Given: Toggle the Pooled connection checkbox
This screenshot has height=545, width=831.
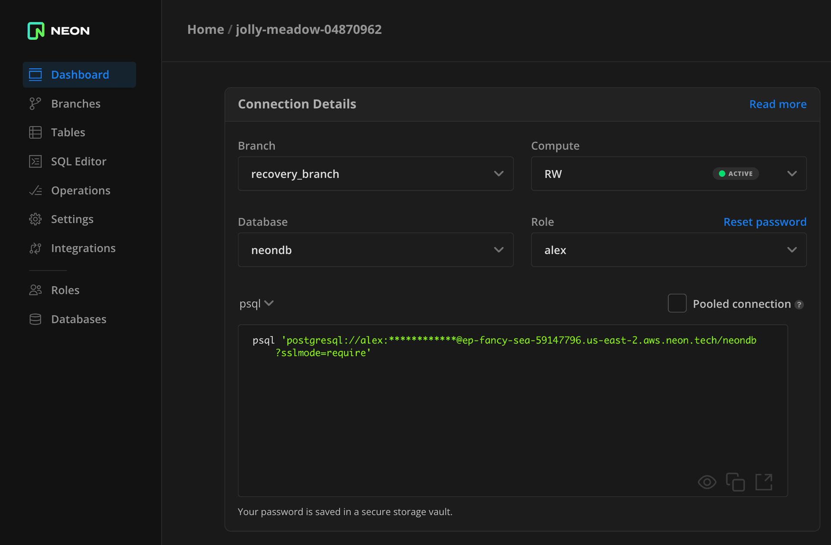Looking at the screenshot, I should point(676,303).
